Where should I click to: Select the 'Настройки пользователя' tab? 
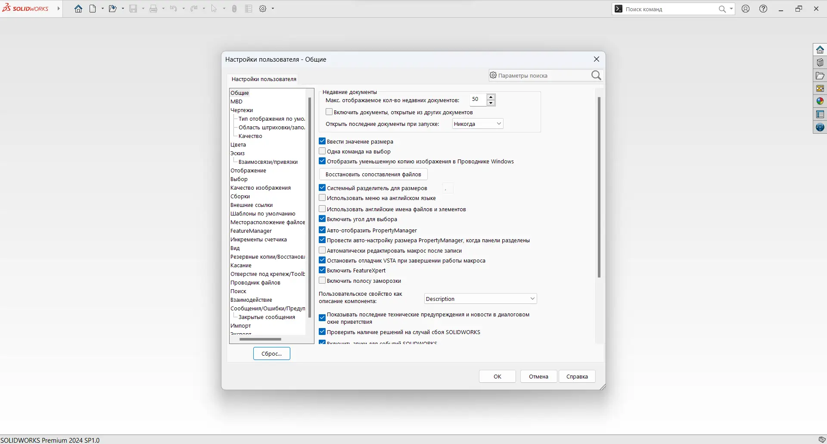click(x=264, y=79)
